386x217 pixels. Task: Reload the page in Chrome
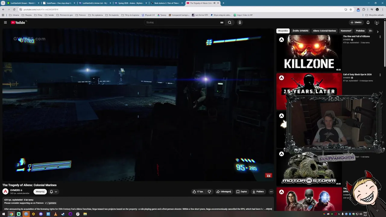[14, 9]
